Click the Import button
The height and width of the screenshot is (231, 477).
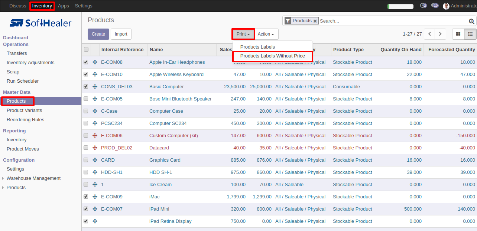point(121,34)
